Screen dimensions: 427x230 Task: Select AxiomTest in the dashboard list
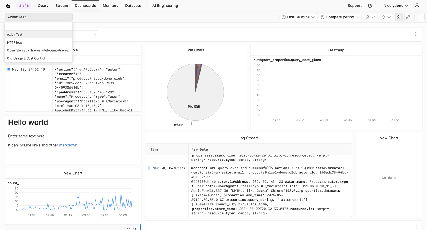(x=38, y=34)
